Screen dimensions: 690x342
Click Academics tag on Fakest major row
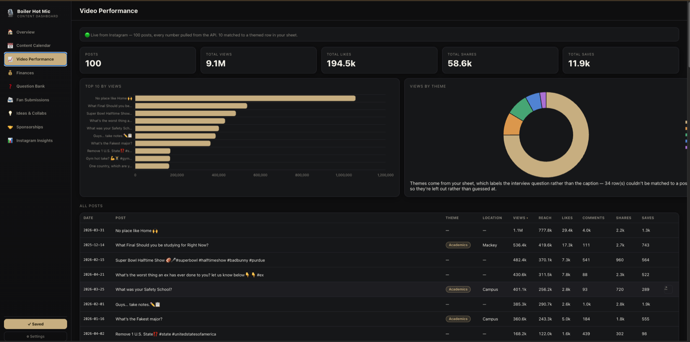coord(458,319)
